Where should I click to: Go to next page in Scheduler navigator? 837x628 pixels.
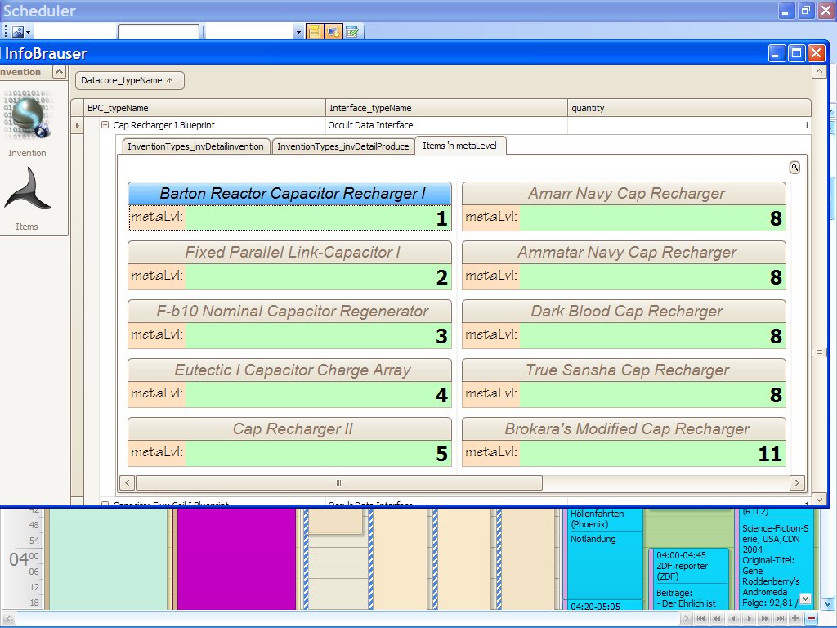coord(764,618)
